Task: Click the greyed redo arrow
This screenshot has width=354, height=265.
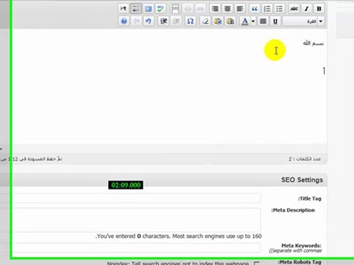Action: 136,21
